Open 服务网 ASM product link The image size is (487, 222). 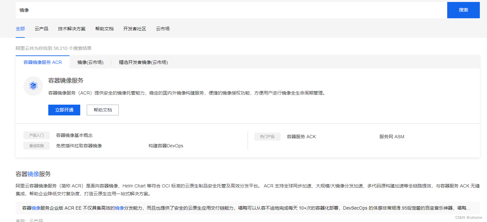[392, 137]
